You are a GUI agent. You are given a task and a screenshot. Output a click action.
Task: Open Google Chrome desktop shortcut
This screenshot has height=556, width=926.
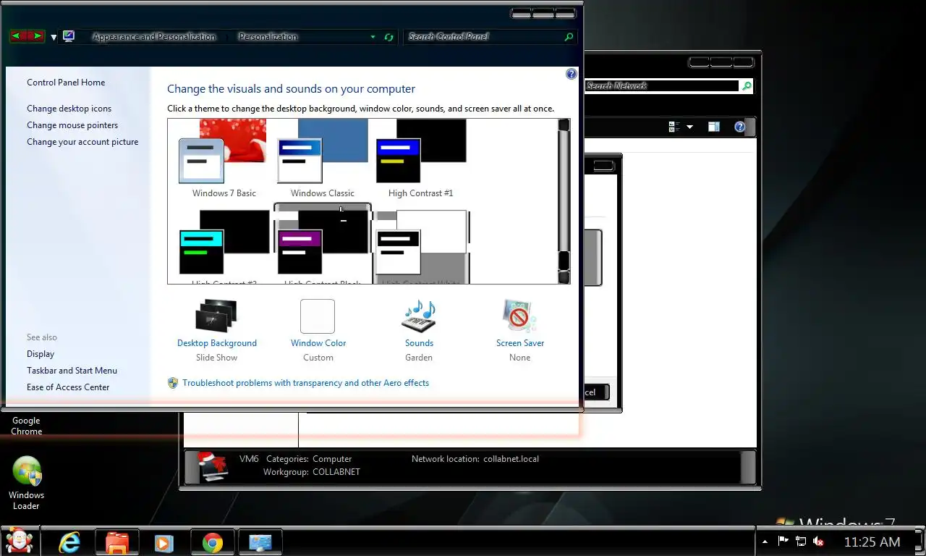click(x=26, y=426)
